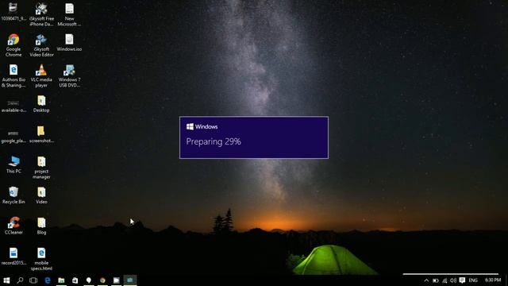
Task: Select the New Microsoft document desktop file
Action: (x=69, y=15)
